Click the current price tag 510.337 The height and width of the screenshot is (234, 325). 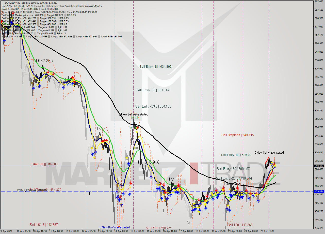point(319,166)
